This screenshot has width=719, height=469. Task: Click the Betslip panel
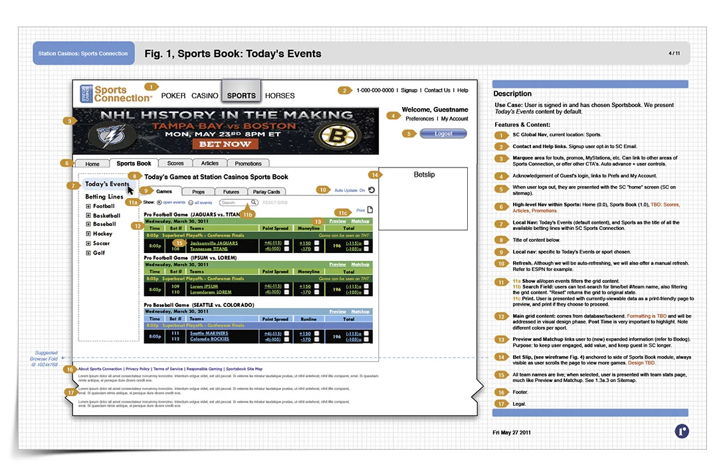[423, 199]
